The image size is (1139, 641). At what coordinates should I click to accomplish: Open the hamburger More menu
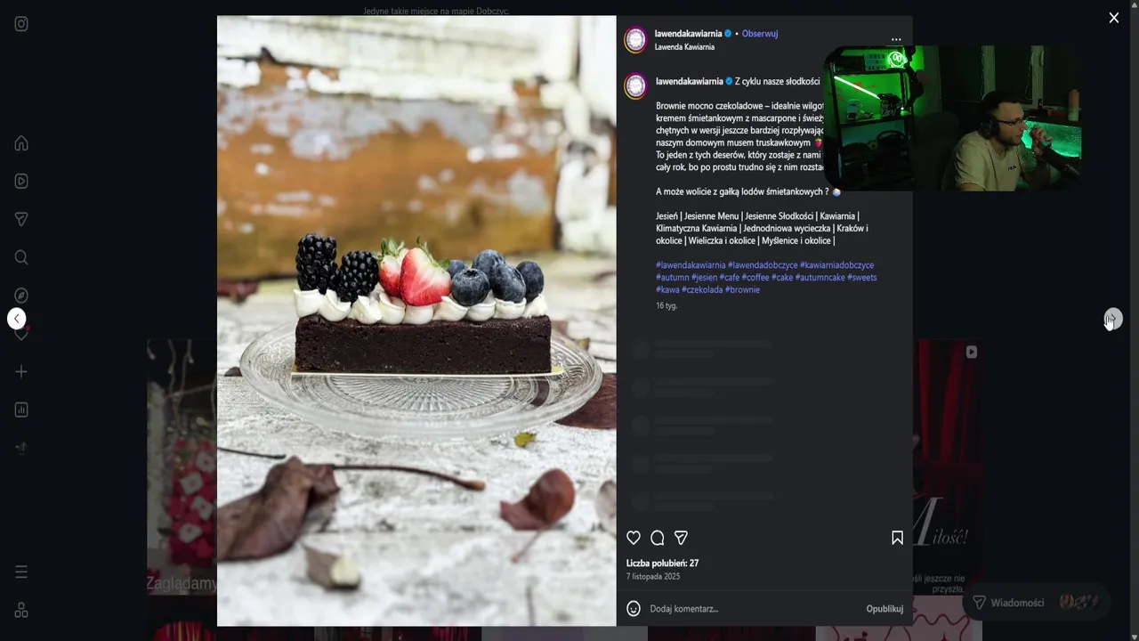[x=21, y=572]
